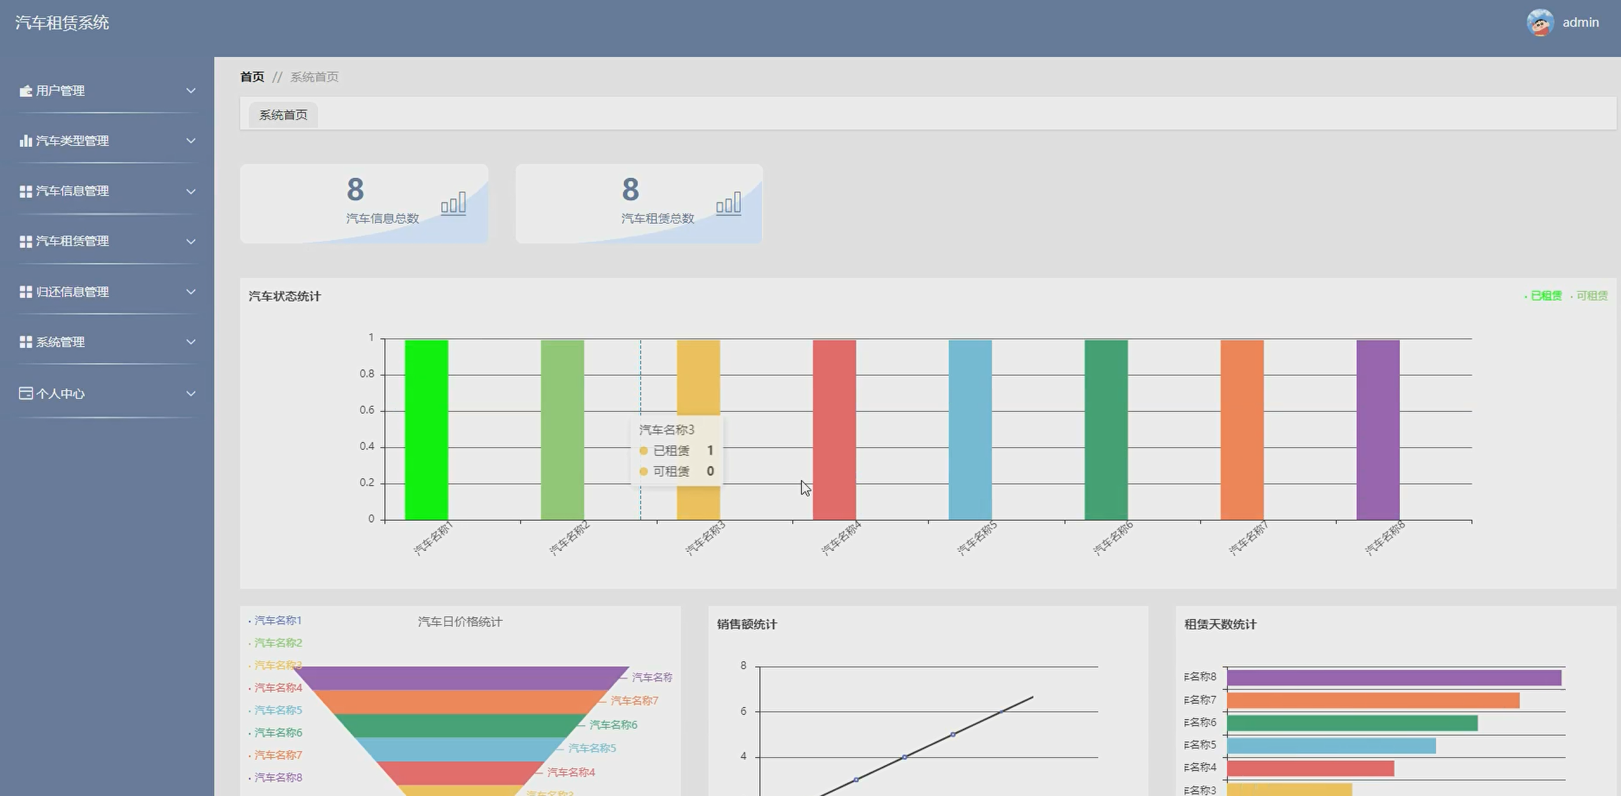Expand the 汽车类型管理 chevron
The height and width of the screenshot is (796, 1621).
pyautogui.click(x=191, y=141)
